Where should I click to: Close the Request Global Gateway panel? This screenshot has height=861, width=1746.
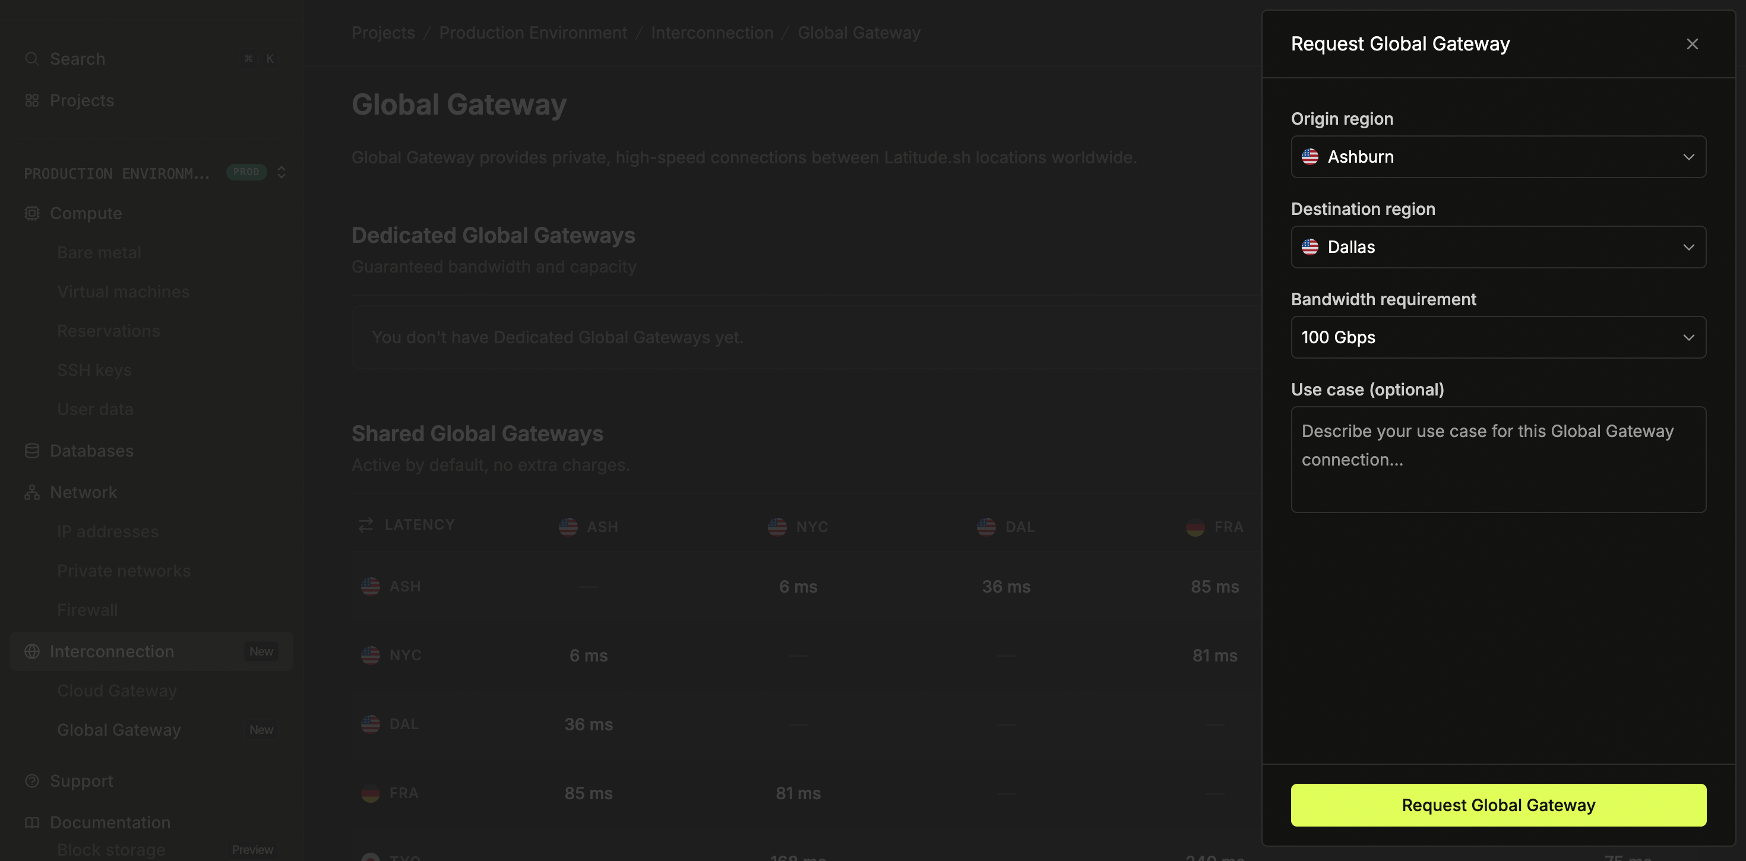(1693, 43)
